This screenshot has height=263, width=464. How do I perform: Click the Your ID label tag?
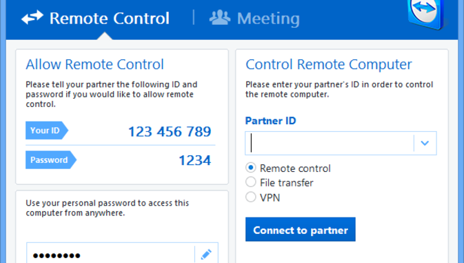point(47,130)
